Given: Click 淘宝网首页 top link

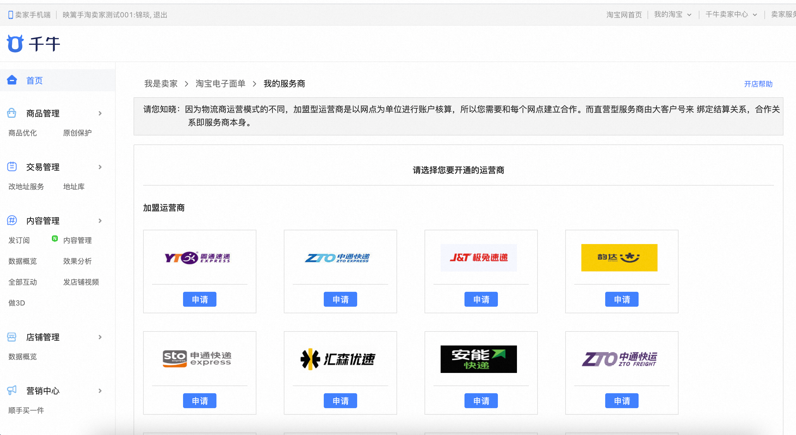Looking at the screenshot, I should pyautogui.click(x=624, y=15).
